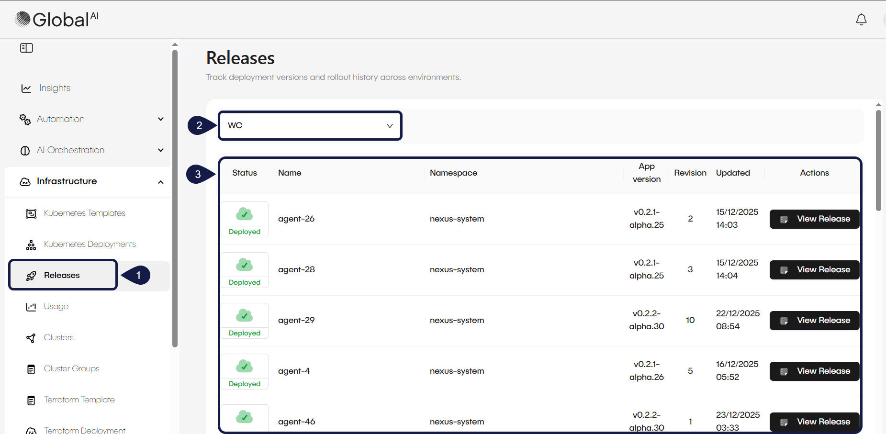Screen dimensions: 886x434
Task: Click the Deployed status icon for agent-26
Action: (x=245, y=214)
